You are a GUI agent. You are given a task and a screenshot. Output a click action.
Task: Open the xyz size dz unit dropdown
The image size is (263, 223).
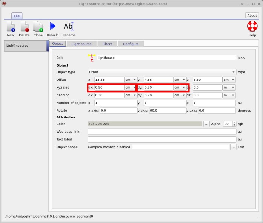229,88
